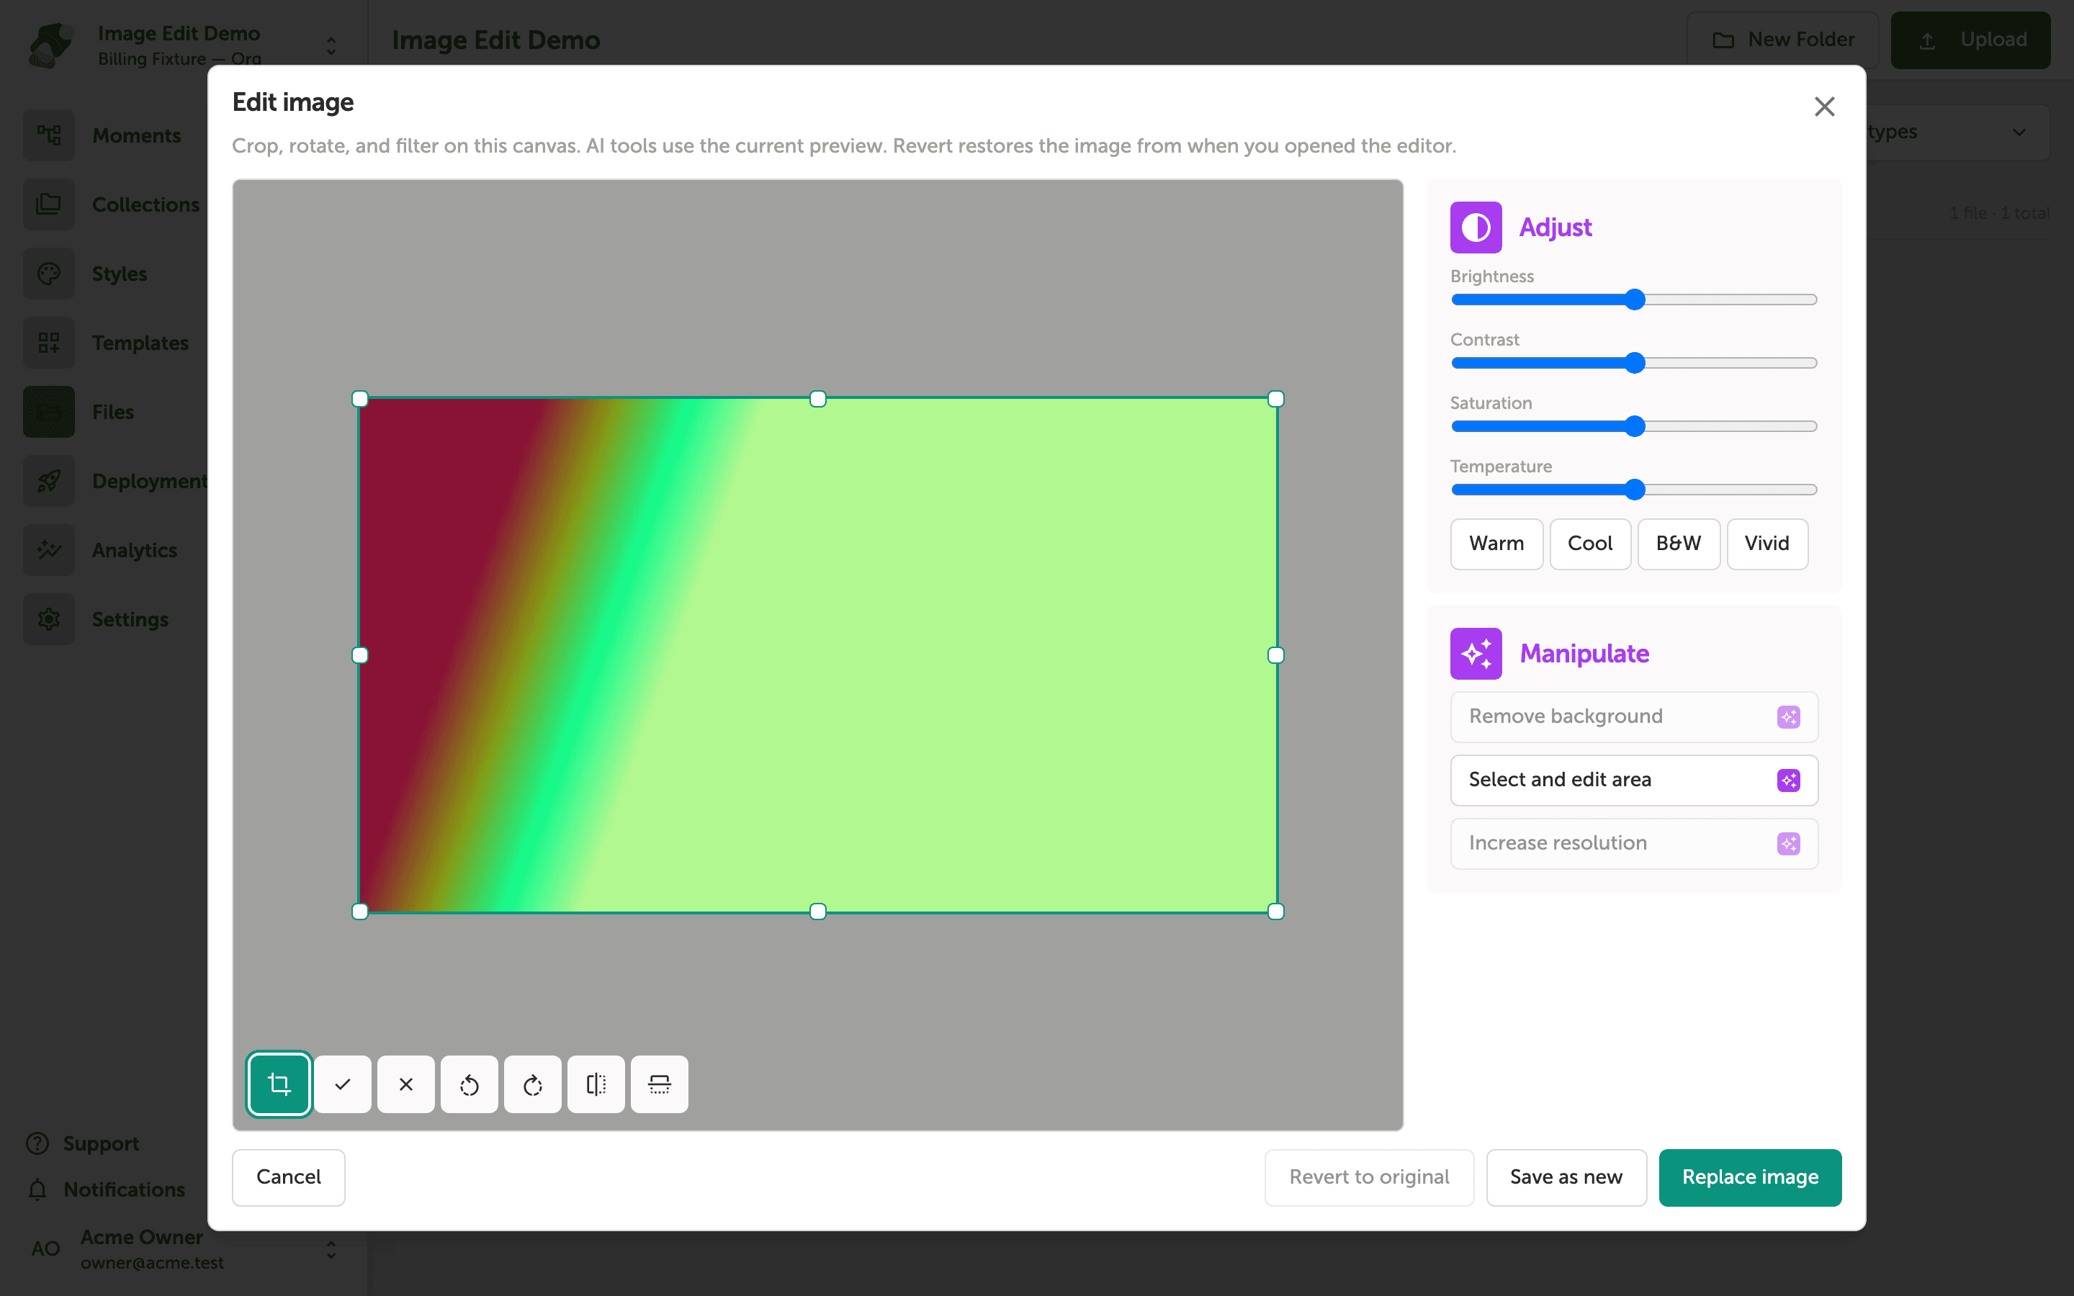Image resolution: width=2074 pixels, height=1296 pixels.
Task: Click the Upload button in the background page
Action: [x=1970, y=40]
